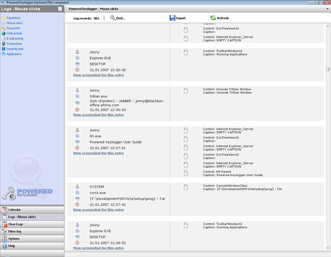This screenshot has height=257, width=331.
Task: Open the Calendar panel
Action: pyautogui.click(x=32, y=210)
